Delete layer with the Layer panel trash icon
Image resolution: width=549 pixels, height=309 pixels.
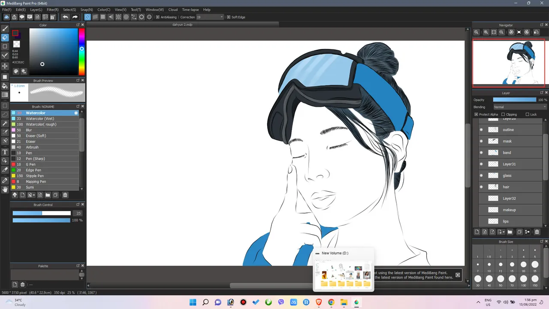pos(537,232)
